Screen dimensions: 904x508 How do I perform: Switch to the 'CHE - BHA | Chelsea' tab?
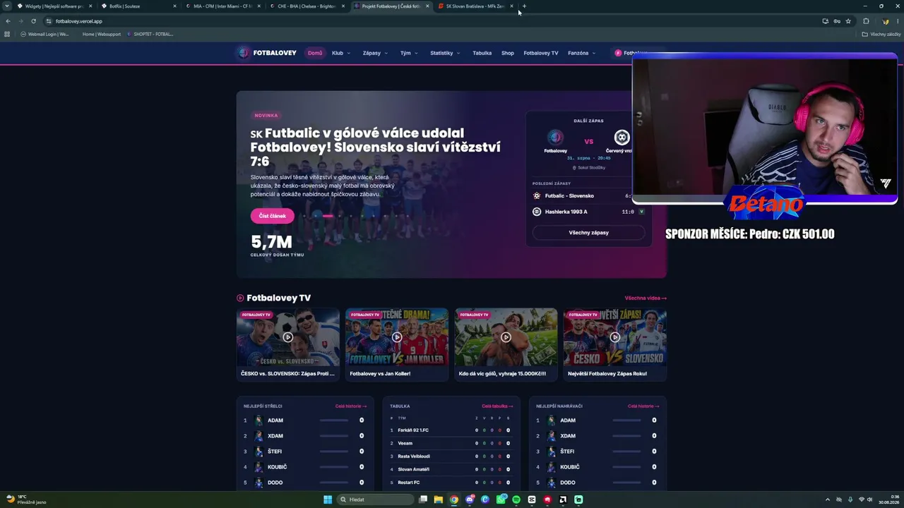point(307,6)
